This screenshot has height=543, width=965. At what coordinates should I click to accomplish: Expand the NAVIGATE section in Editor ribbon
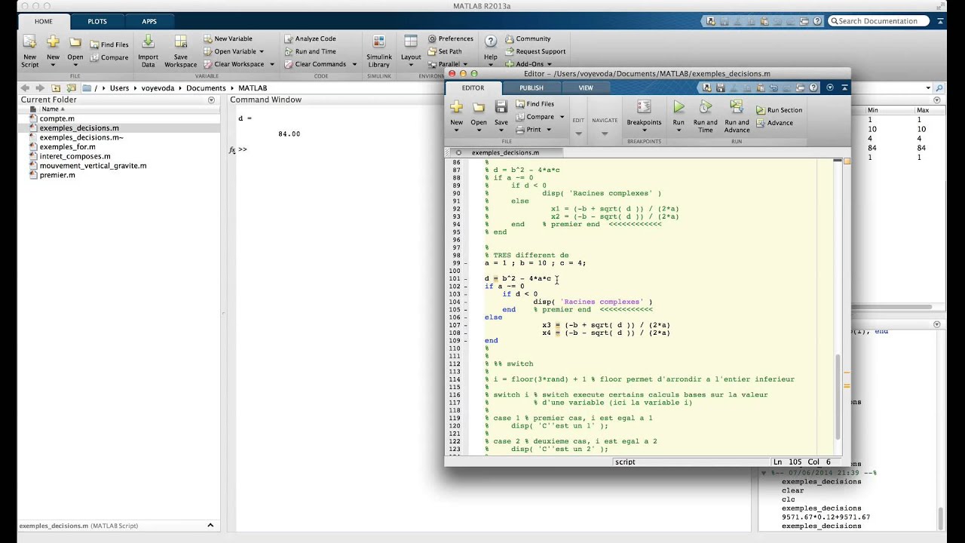[x=605, y=133]
